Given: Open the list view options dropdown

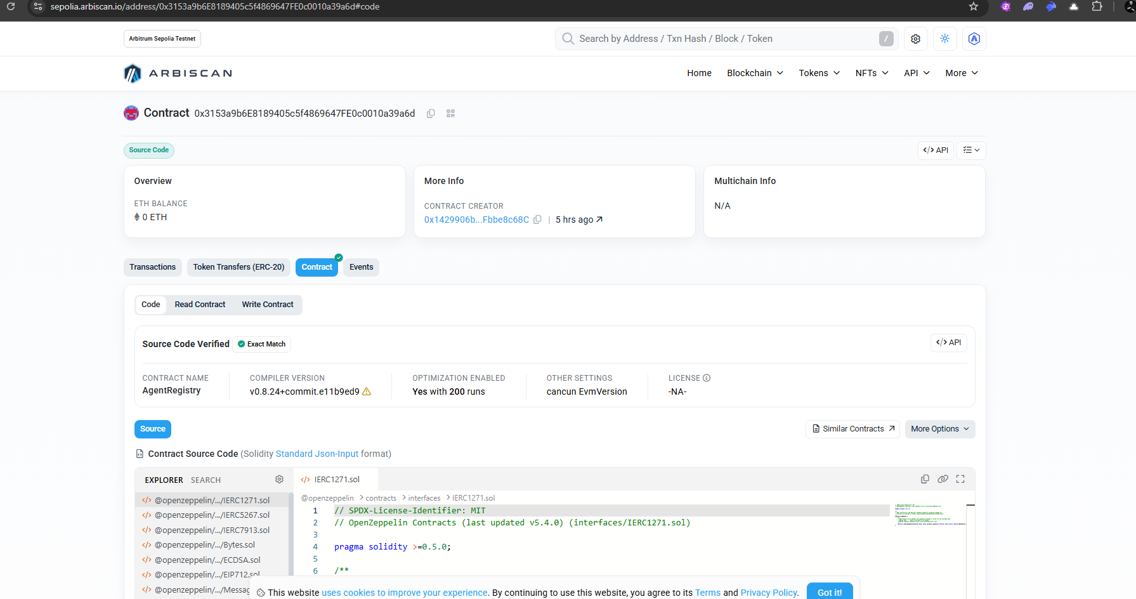Looking at the screenshot, I should tap(971, 150).
